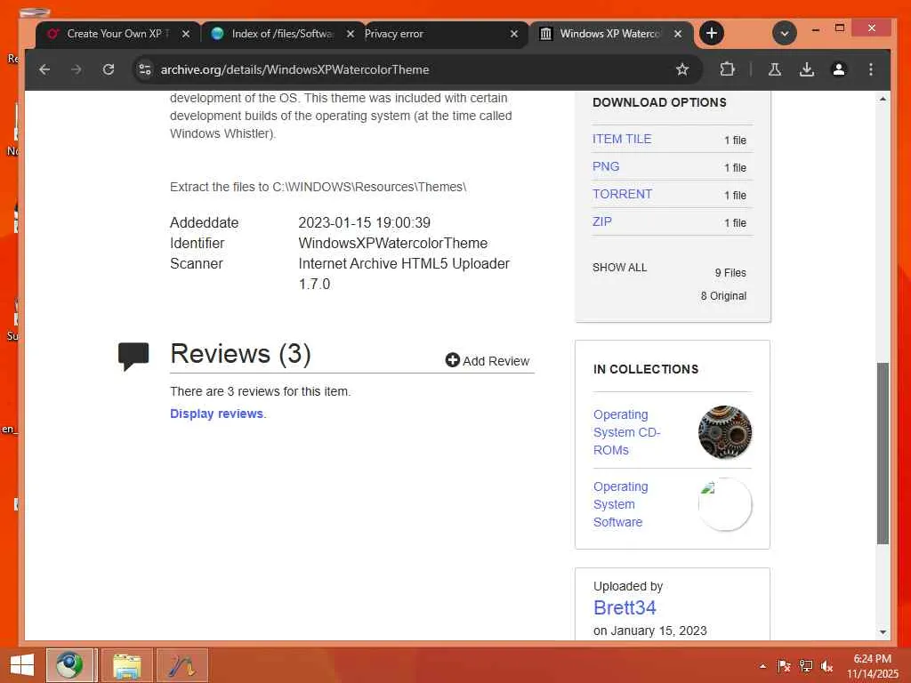
Task: Close the Privacy error tab
Action: [514, 34]
